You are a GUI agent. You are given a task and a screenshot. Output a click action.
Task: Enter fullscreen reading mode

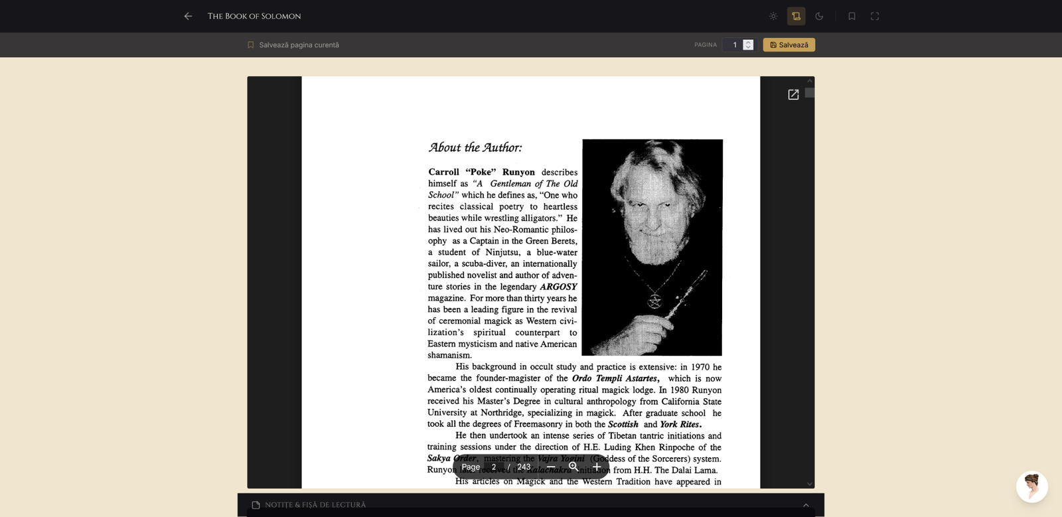click(875, 16)
